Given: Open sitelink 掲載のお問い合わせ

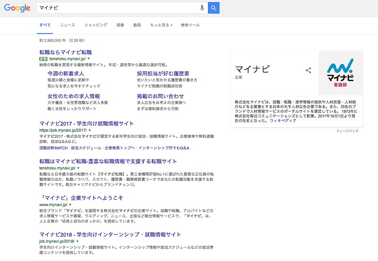Looking at the screenshot, I should click(160, 96).
